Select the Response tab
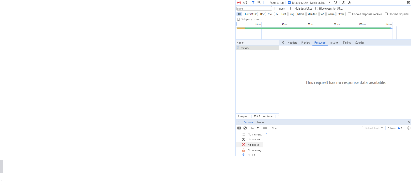The width and height of the screenshot is (411, 190). click(320, 42)
